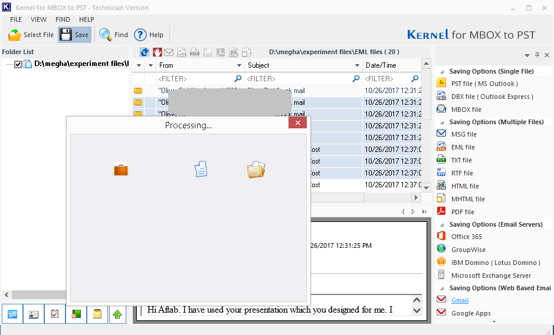
Task: Click the red stop hand icon
Action: (157, 52)
